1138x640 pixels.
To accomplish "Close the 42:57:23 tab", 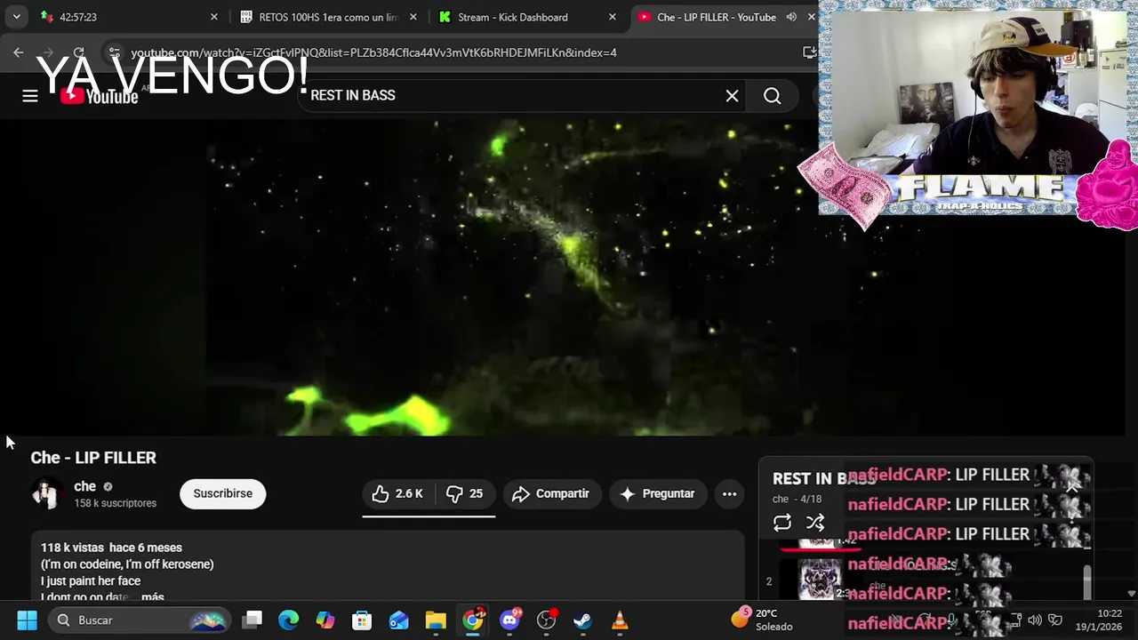I will coord(214,17).
